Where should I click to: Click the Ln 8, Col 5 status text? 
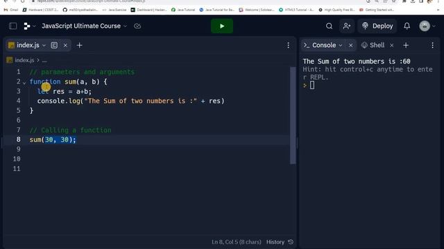[x=237, y=242]
